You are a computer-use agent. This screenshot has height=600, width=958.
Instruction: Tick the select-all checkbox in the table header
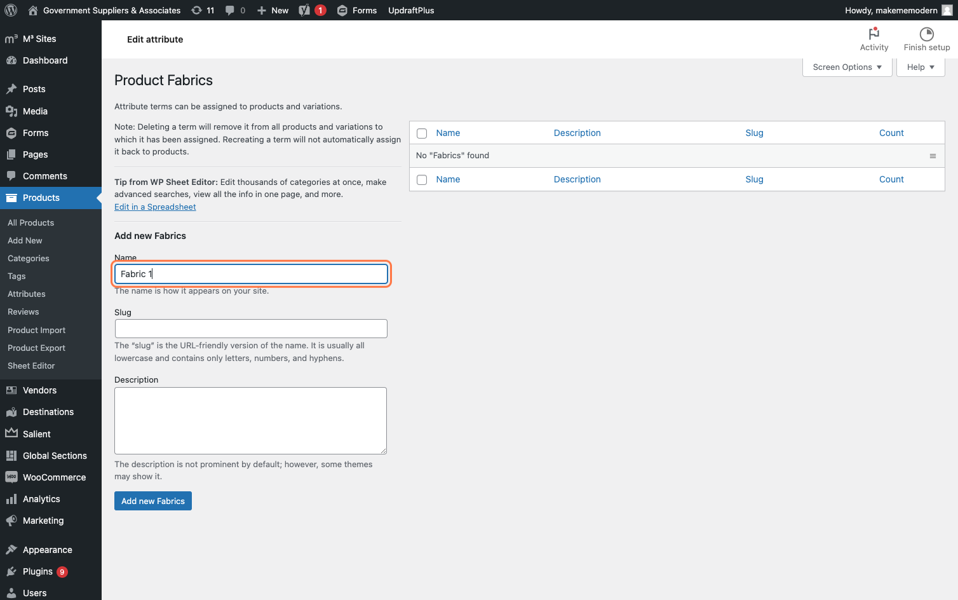tap(422, 133)
